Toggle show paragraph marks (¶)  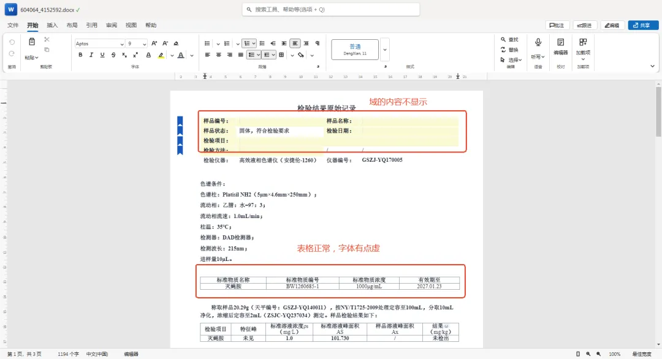pos(318,43)
